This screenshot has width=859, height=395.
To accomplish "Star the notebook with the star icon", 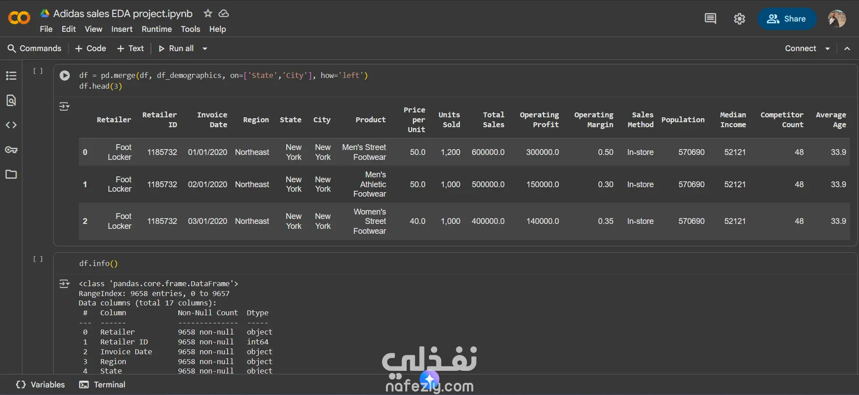I will pos(208,13).
